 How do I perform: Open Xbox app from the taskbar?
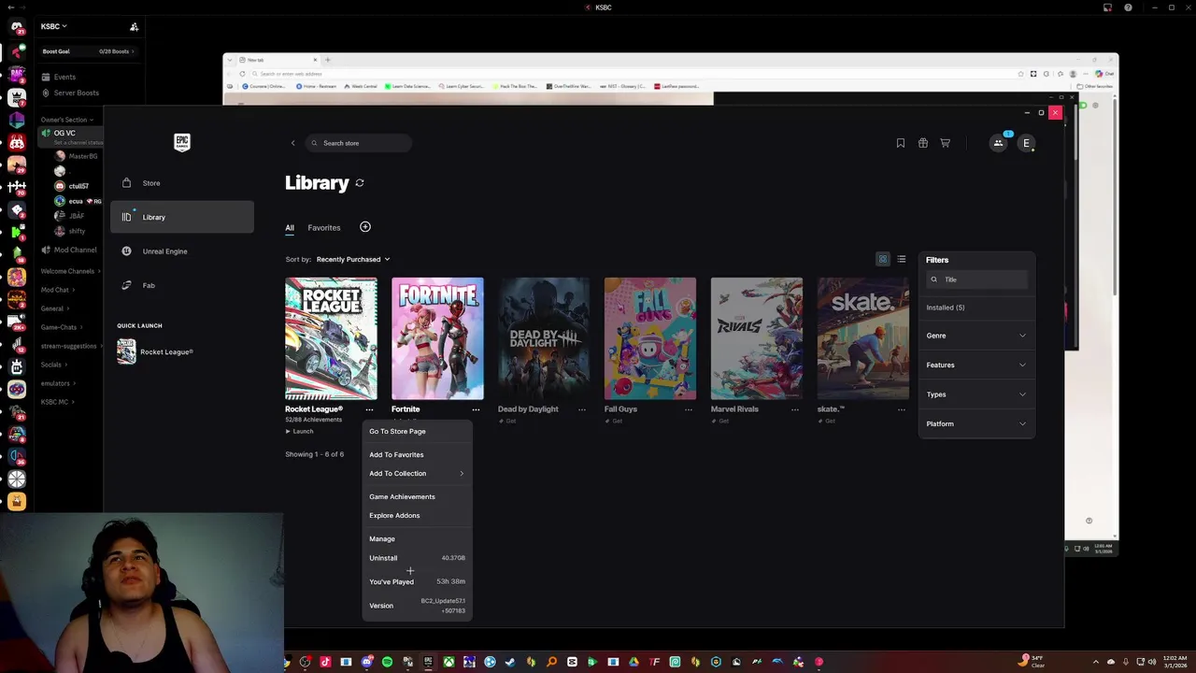pos(448,662)
